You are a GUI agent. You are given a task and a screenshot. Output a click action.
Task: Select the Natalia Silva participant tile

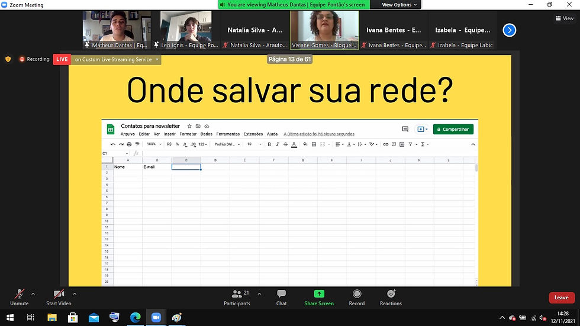point(255,30)
